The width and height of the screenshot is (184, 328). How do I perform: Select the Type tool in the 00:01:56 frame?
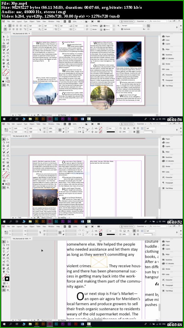click(x=4, y=46)
